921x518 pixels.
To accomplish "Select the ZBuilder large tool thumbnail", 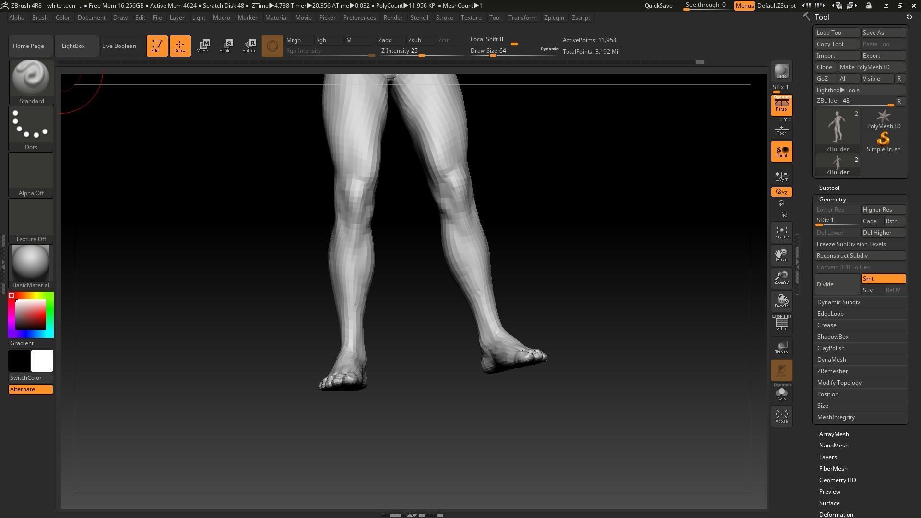I will (837, 130).
